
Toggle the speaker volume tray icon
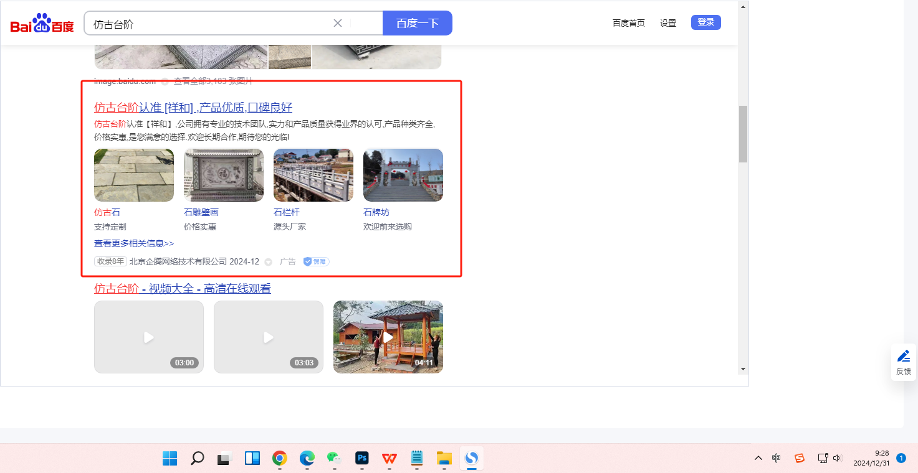pos(838,458)
